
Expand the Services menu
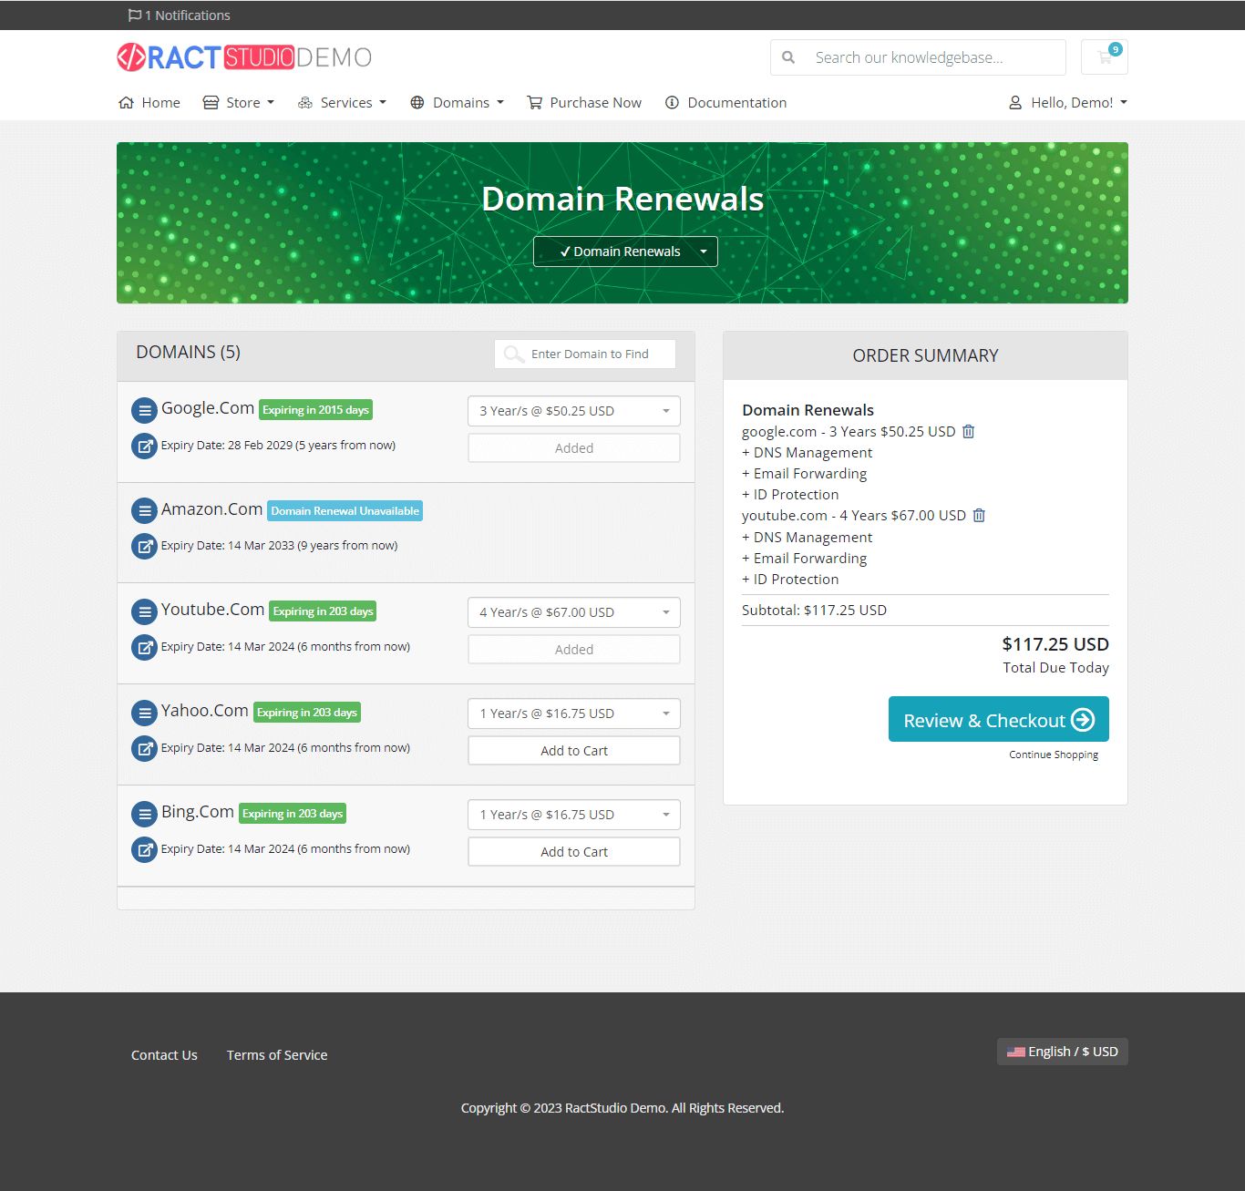[343, 103]
